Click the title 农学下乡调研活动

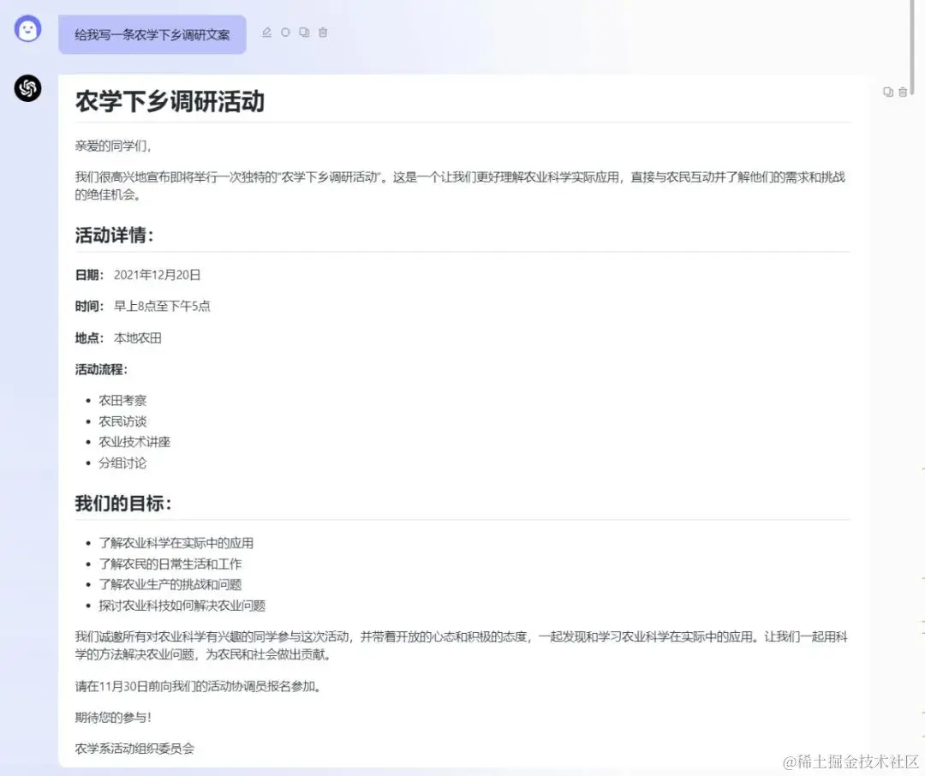(170, 102)
